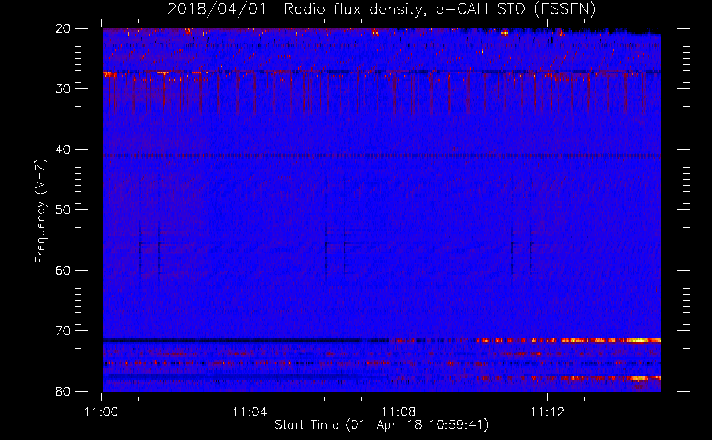Click the 80 frequency tick label
The image size is (712, 440).
63,391
